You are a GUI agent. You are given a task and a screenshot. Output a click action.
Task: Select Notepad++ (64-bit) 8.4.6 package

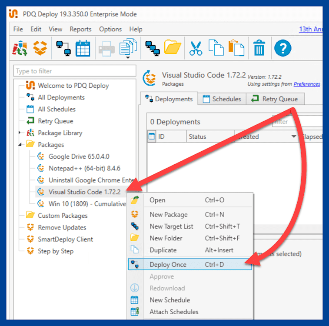tap(84, 168)
